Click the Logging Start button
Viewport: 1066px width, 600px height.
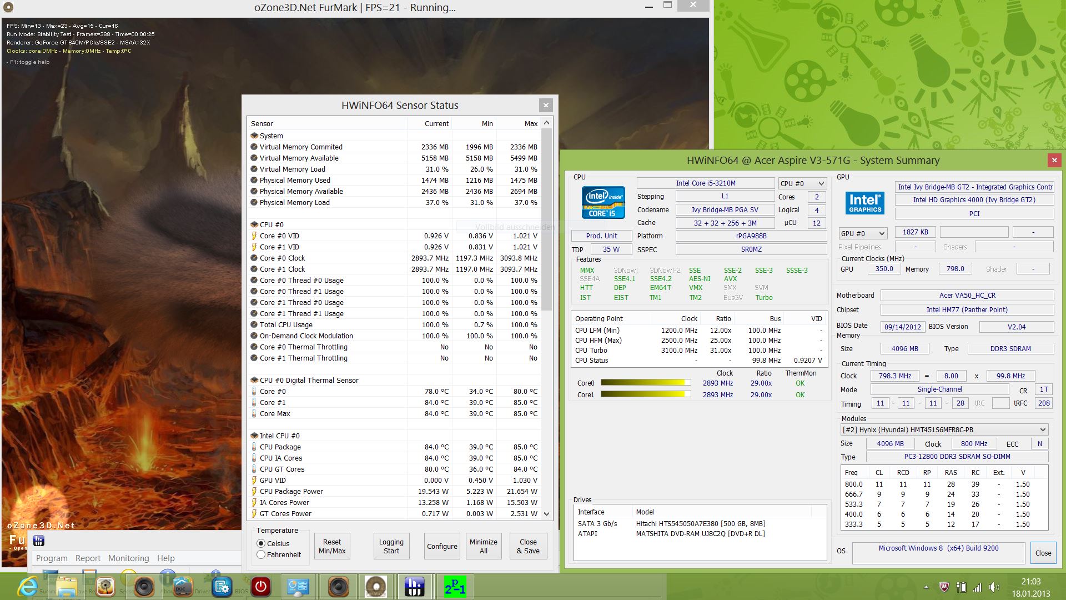coord(391,546)
